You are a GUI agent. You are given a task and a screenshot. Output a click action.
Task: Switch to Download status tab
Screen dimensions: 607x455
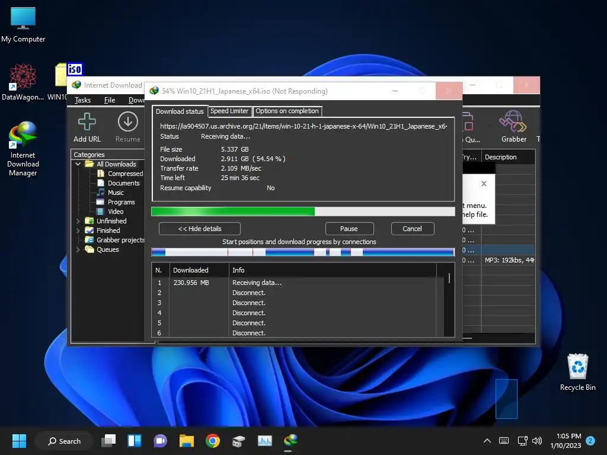(x=180, y=111)
